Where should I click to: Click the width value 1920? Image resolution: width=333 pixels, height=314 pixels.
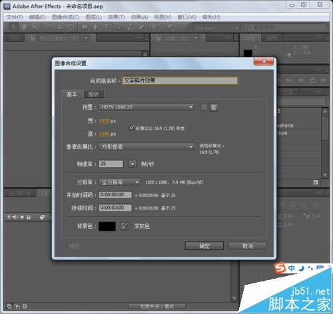tap(105, 121)
